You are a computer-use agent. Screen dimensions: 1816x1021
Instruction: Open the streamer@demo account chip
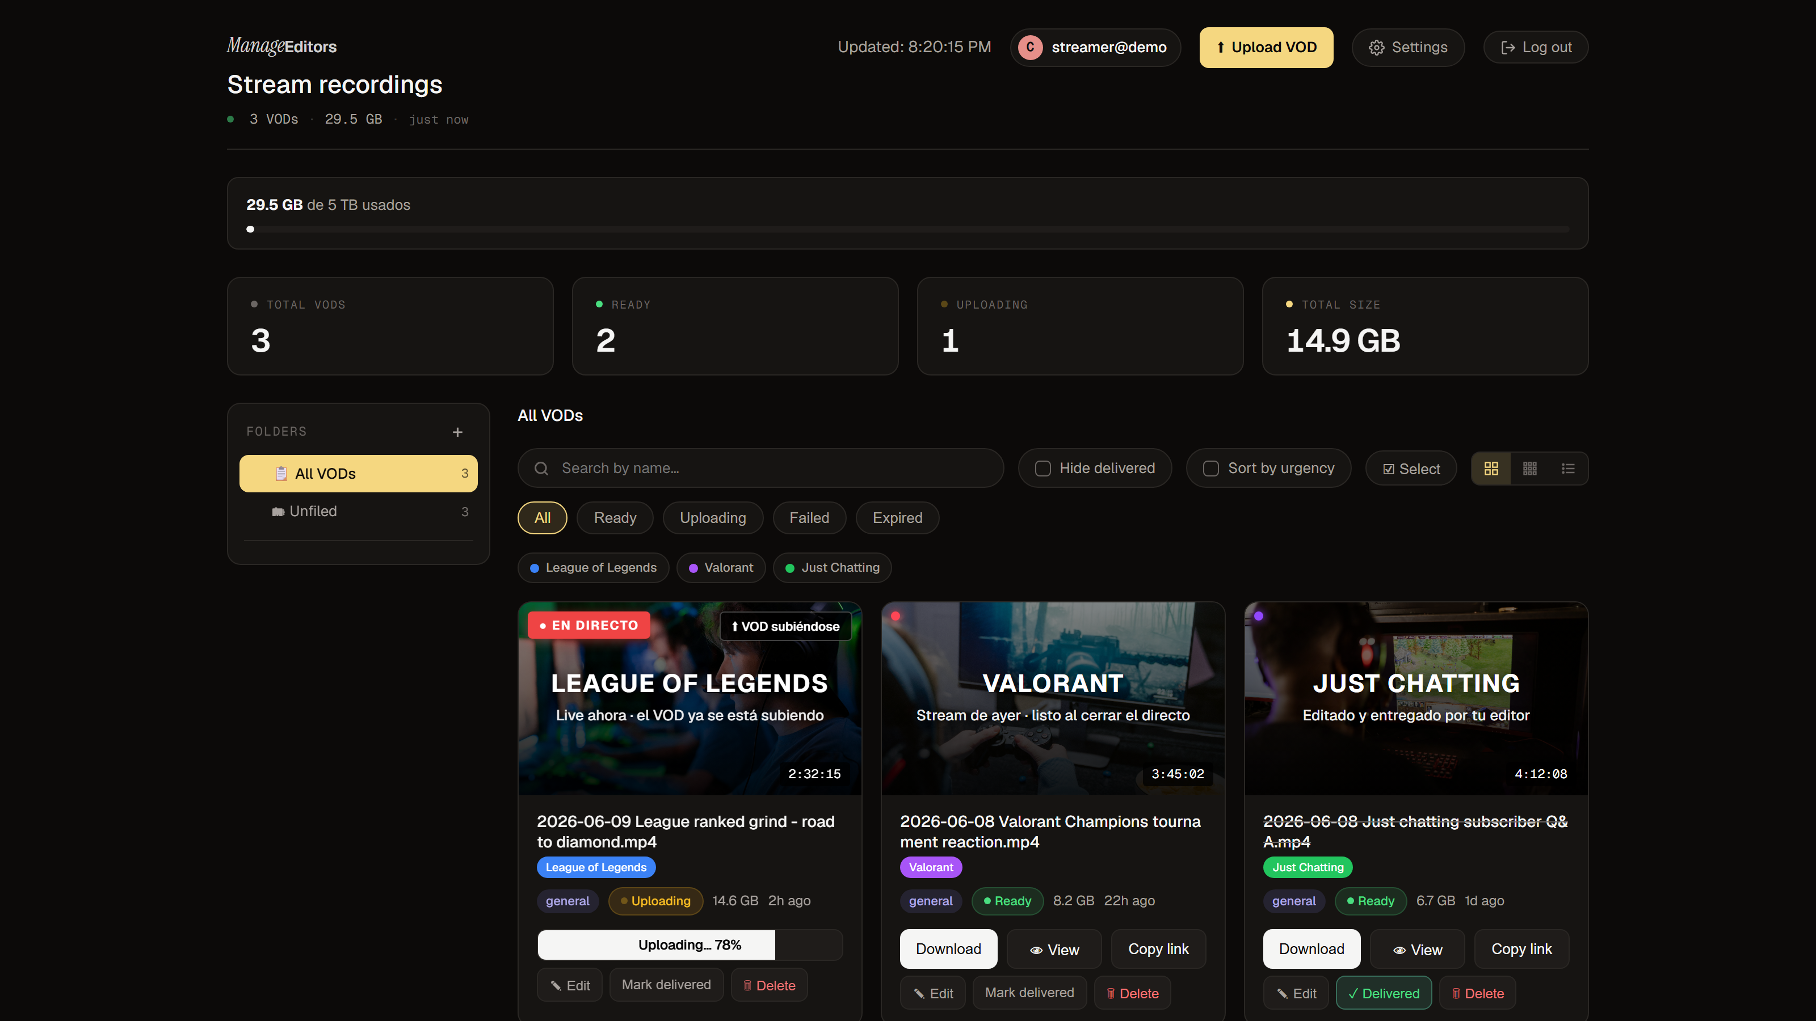pyautogui.click(x=1095, y=47)
